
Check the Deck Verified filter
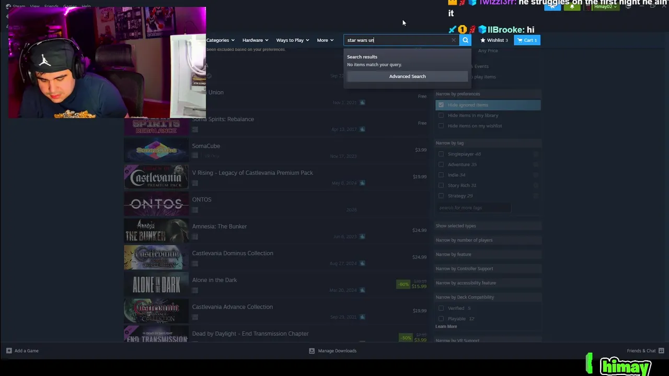tap(441, 308)
